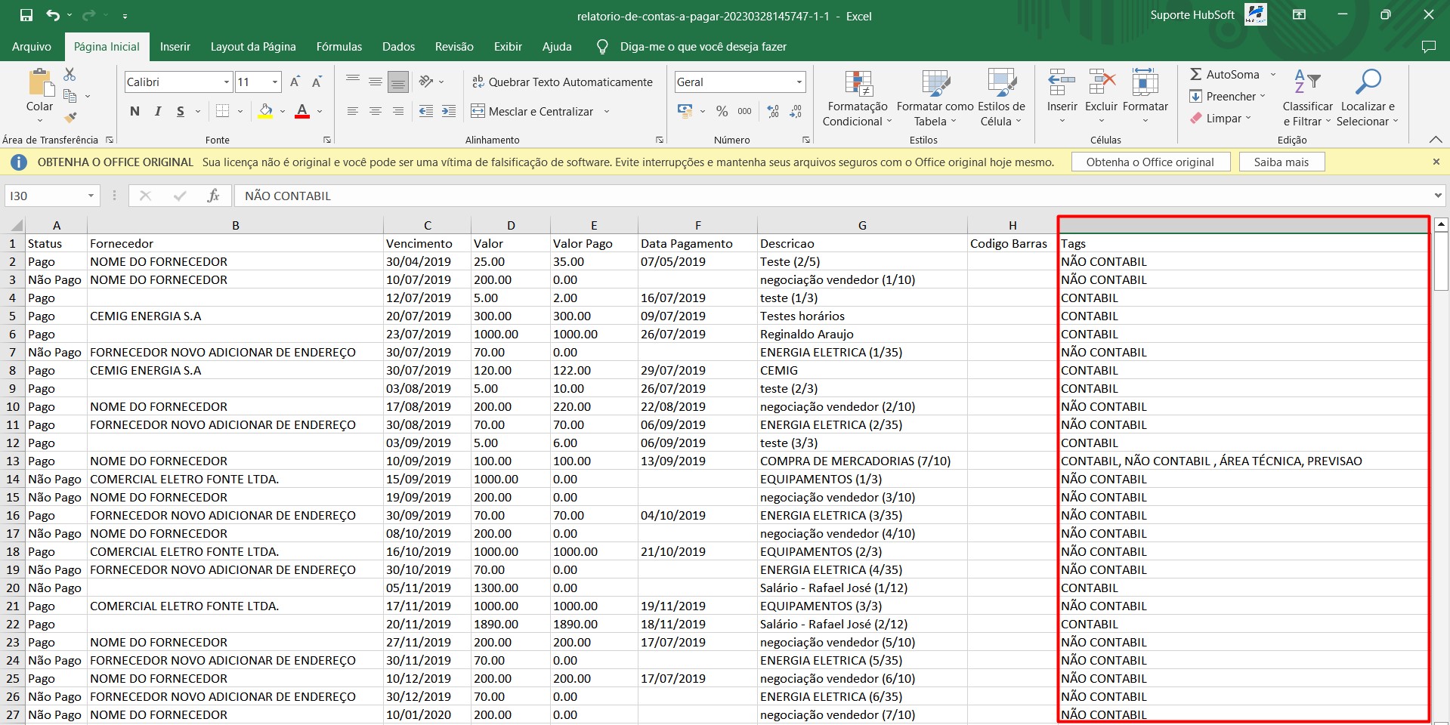Click the Cut scissors icon
Screen dimensions: 1450x725
coord(70,74)
